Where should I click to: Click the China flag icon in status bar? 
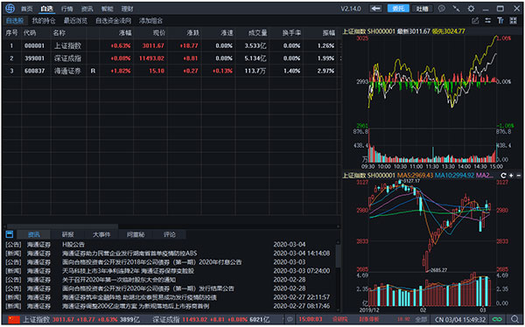click(14, 320)
